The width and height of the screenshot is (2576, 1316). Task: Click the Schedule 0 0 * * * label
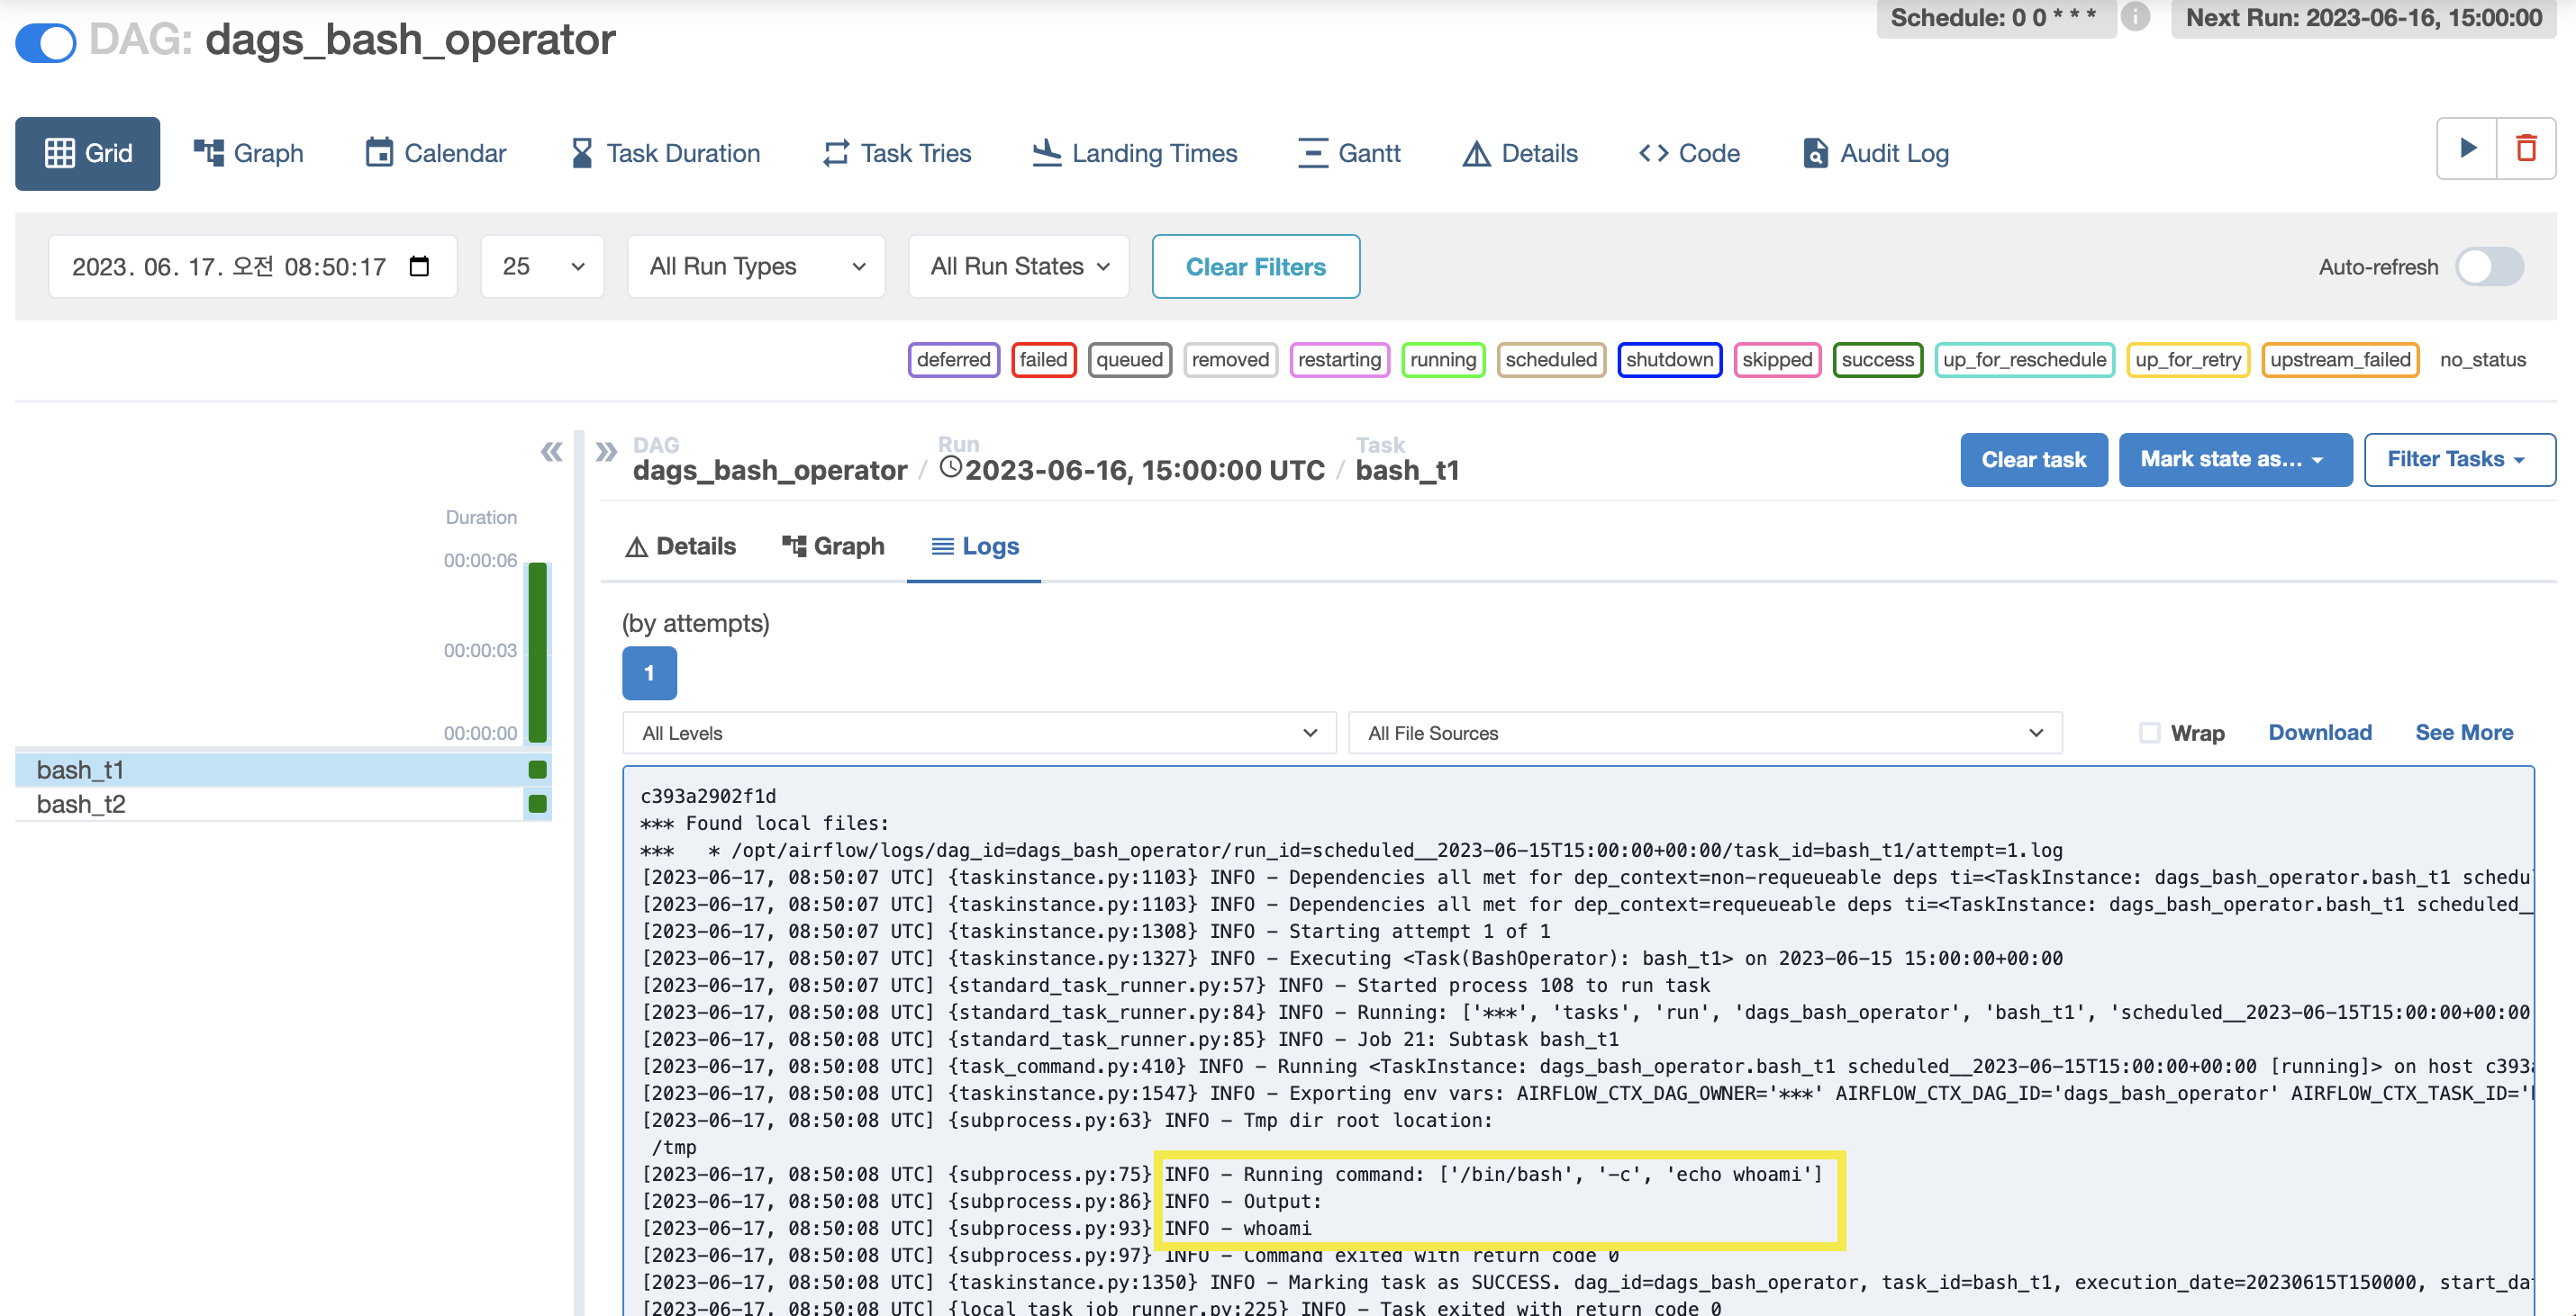pos(1995,17)
